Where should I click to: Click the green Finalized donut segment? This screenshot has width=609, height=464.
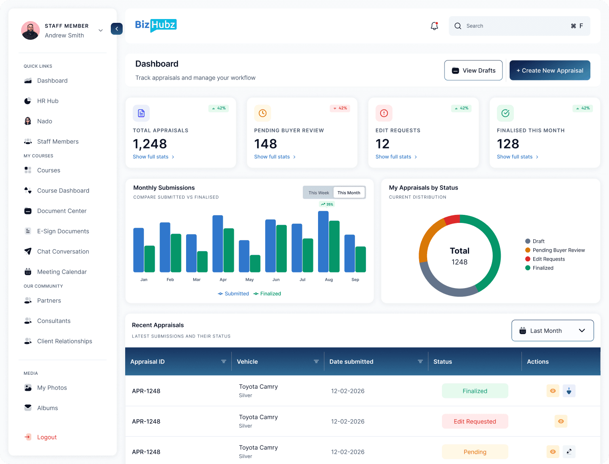point(496,254)
